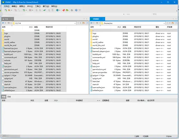The width and height of the screenshot is (179, 139).
Task: Expand the local E:\114 path dropdown
Action: click(x=75, y=23)
